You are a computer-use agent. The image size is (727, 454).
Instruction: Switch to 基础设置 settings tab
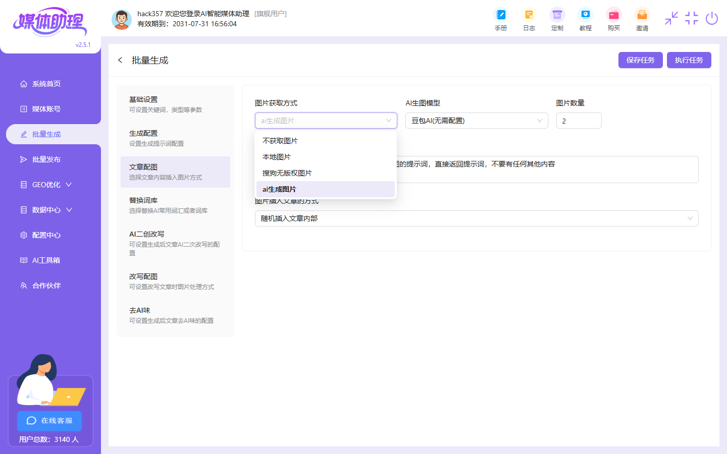(175, 104)
